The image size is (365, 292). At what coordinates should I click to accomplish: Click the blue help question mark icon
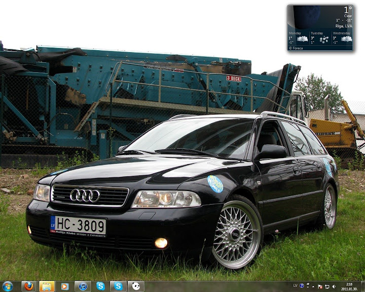[302, 286]
